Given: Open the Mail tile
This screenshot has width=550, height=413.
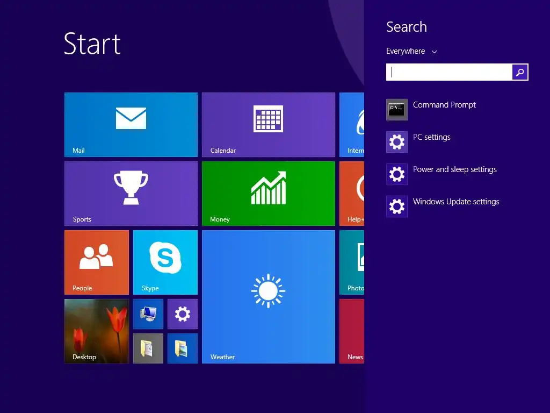Looking at the screenshot, I should pos(131,125).
